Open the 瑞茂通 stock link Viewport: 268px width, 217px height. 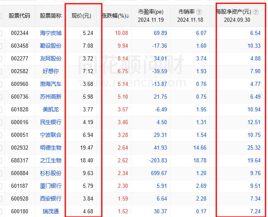click(x=51, y=212)
